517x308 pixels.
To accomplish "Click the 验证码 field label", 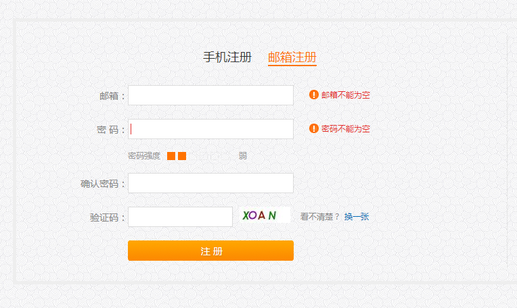I will coord(104,217).
